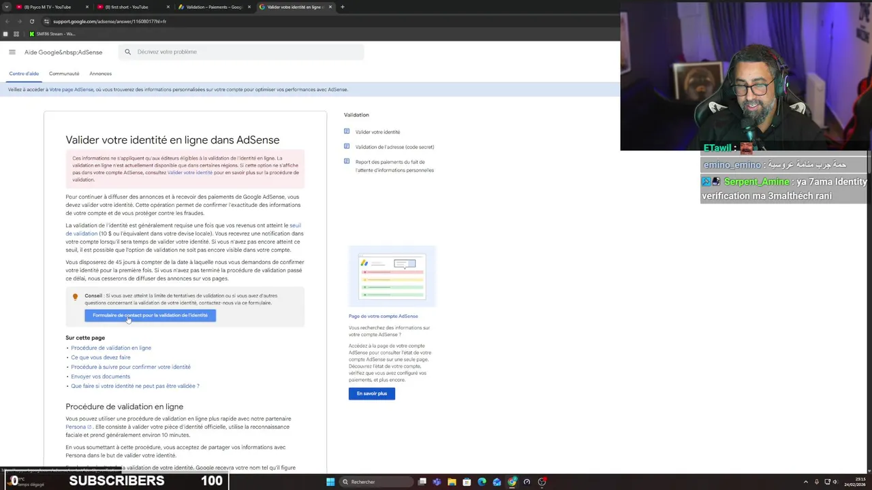This screenshot has height=490, width=872.
Task: Open the Communauté tab
Action: click(x=64, y=73)
